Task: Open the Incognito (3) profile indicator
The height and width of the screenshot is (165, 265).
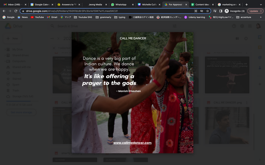Action: pos(235,11)
